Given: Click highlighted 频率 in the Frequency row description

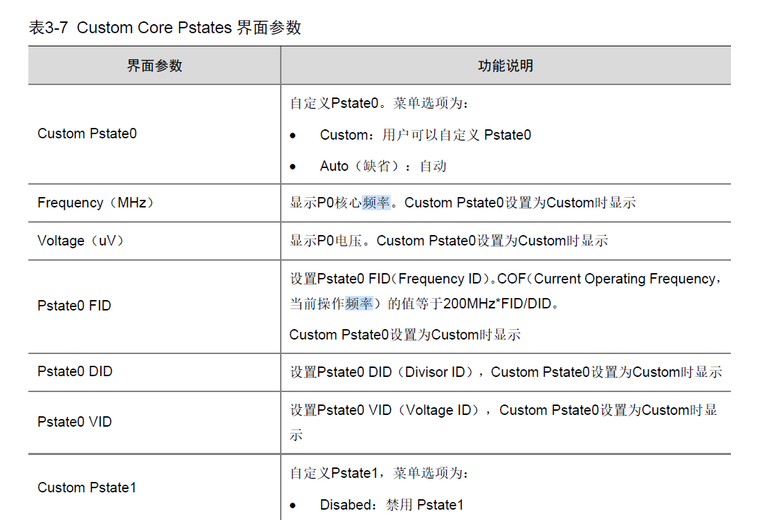Looking at the screenshot, I should 376,203.
